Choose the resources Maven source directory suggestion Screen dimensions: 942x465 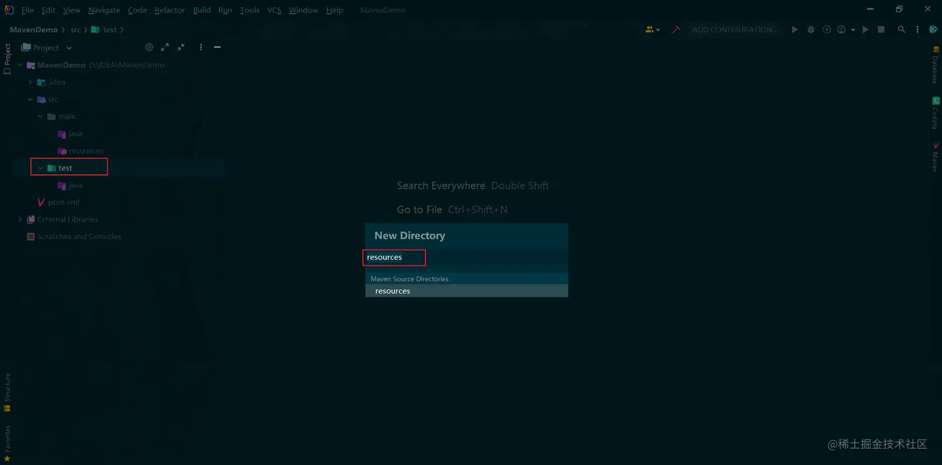[x=466, y=291]
